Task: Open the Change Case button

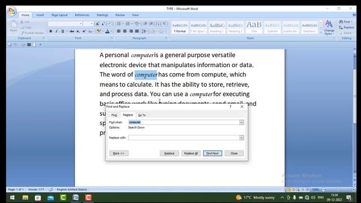Action: [90, 31]
